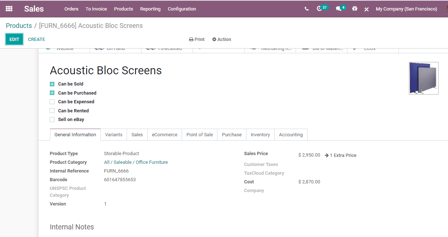The height and width of the screenshot is (237, 448).
Task: Switch to the Sales tab
Action: coord(137,134)
